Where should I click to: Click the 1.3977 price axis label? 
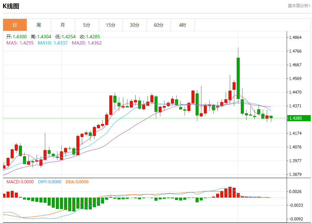[x=295, y=161]
